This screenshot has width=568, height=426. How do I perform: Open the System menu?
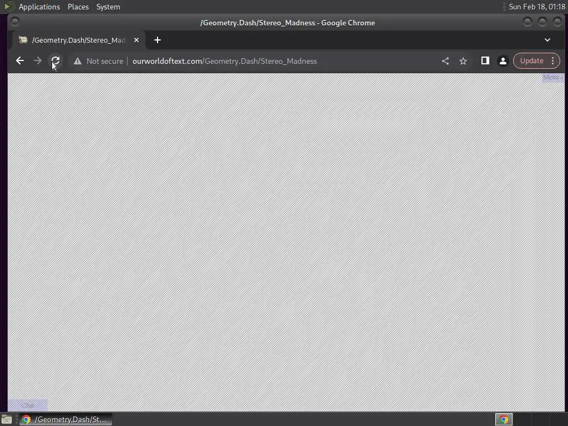click(x=108, y=7)
